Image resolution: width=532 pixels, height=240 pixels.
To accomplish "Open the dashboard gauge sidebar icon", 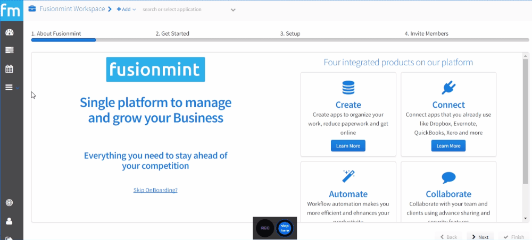I will (x=10, y=32).
